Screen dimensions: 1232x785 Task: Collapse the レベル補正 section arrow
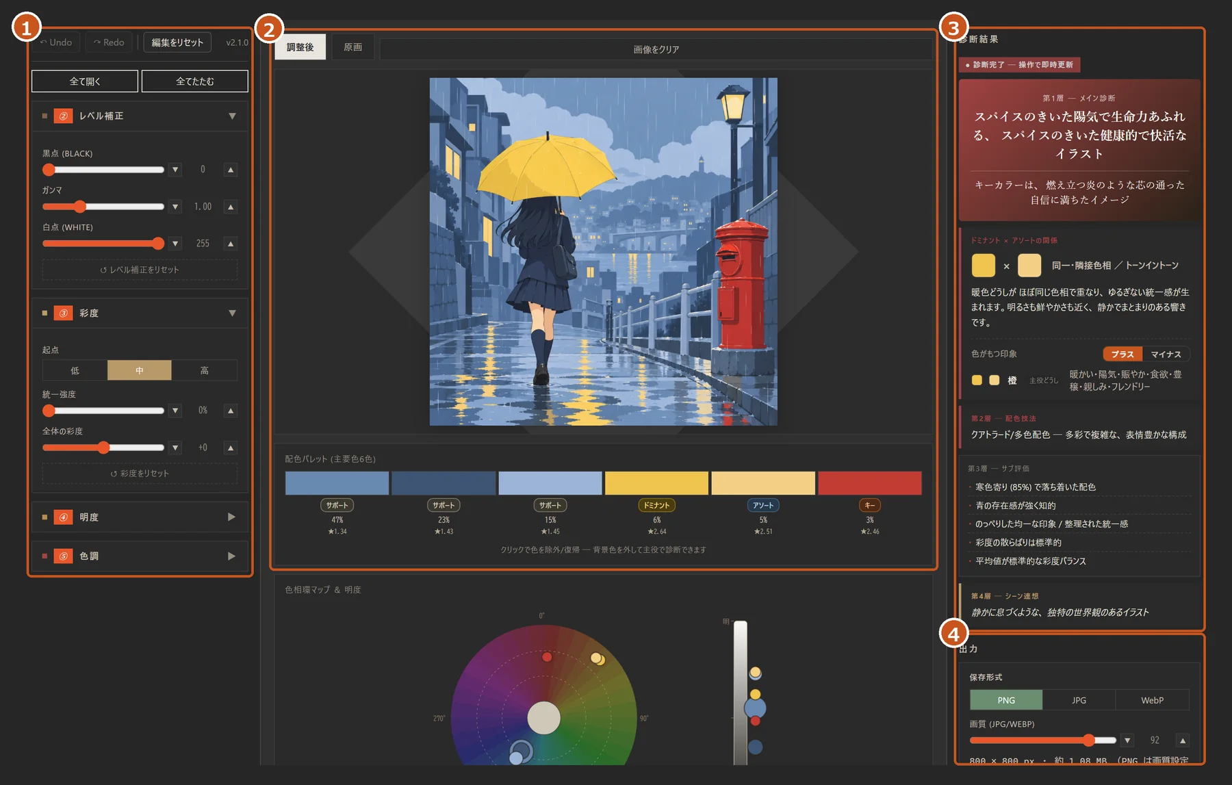point(232,116)
